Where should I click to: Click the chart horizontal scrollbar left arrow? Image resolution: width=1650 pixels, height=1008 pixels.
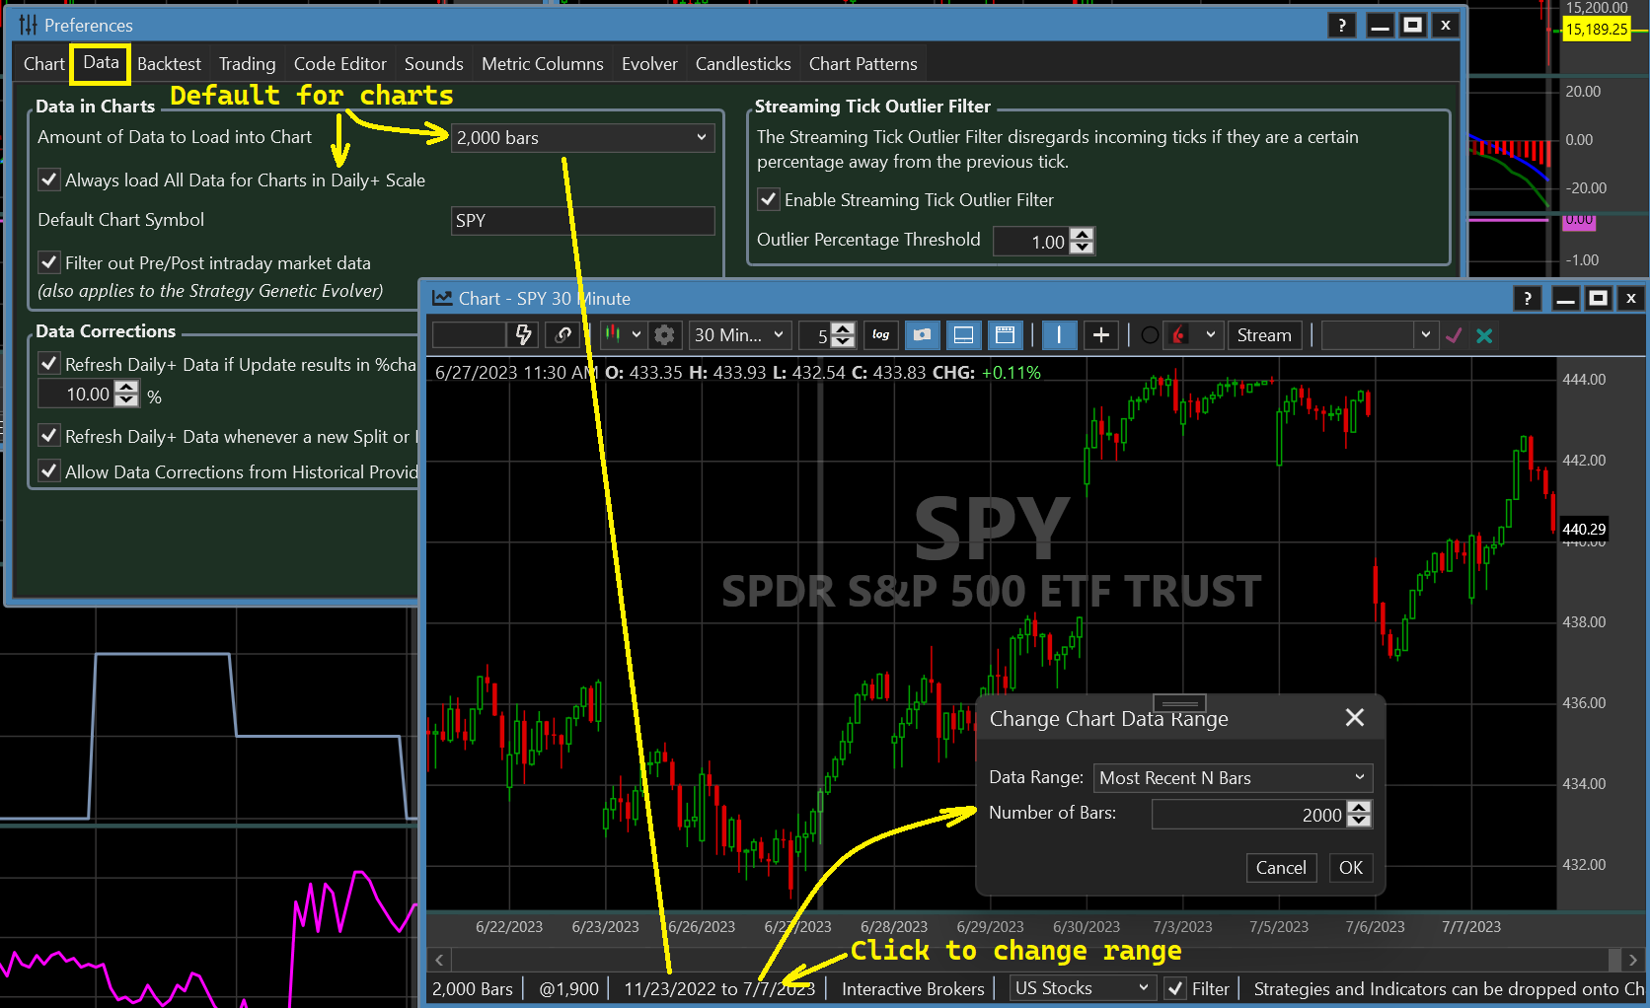point(440,960)
